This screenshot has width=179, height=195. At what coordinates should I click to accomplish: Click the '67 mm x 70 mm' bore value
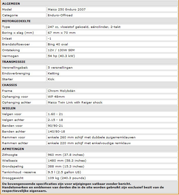[x=62, y=33]
